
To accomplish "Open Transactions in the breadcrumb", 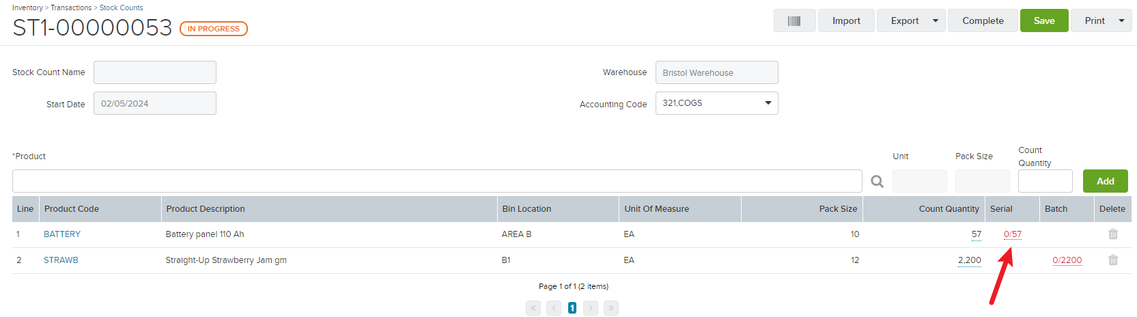I will coord(71,8).
